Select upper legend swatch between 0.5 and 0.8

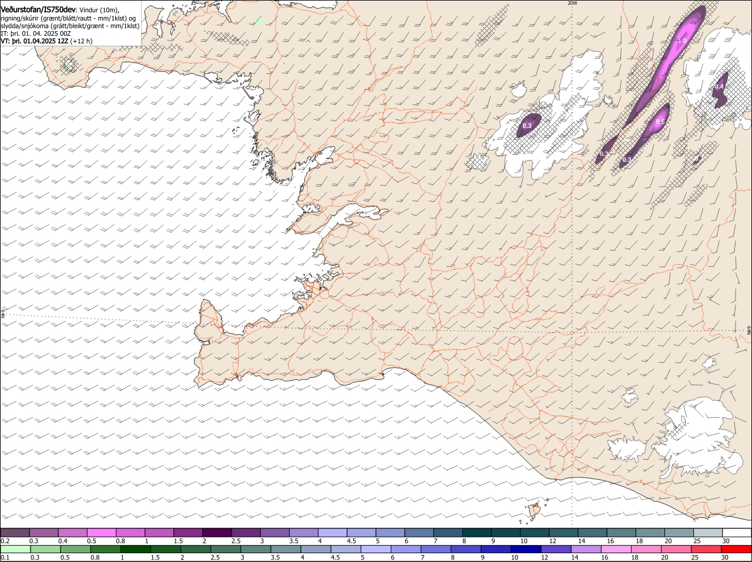pos(102,532)
